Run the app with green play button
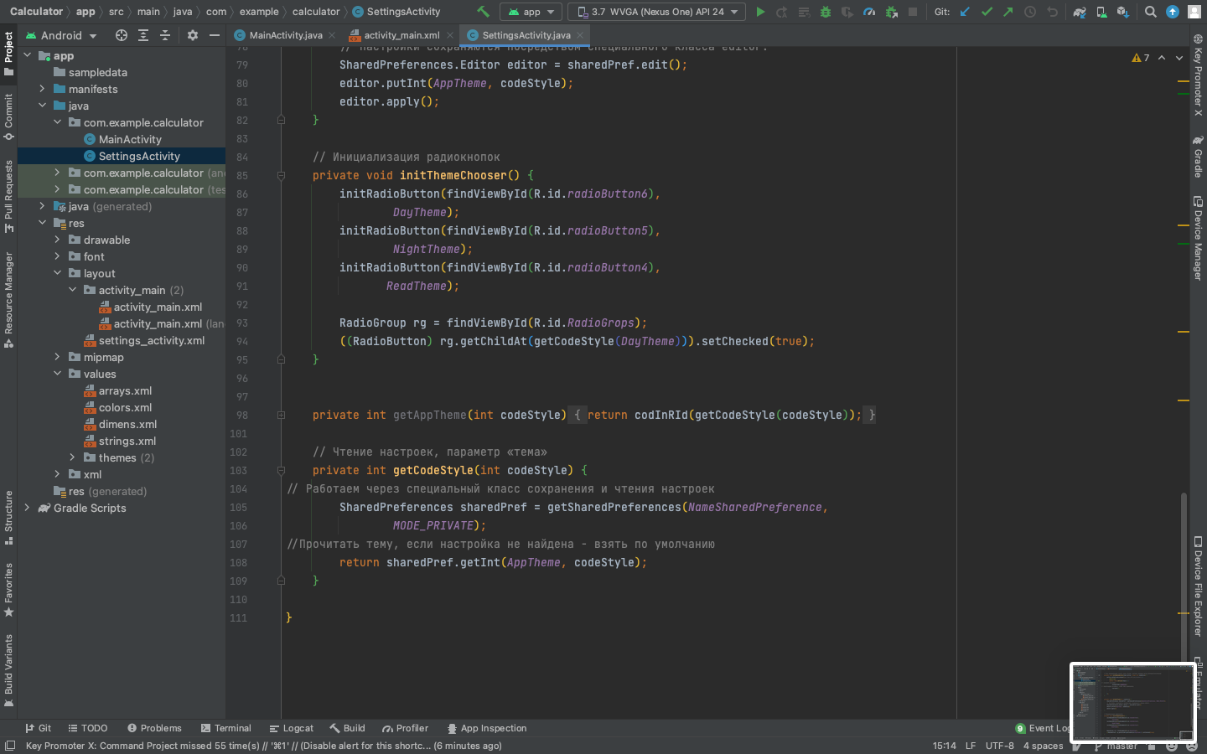The width and height of the screenshot is (1207, 754). pyautogui.click(x=760, y=12)
